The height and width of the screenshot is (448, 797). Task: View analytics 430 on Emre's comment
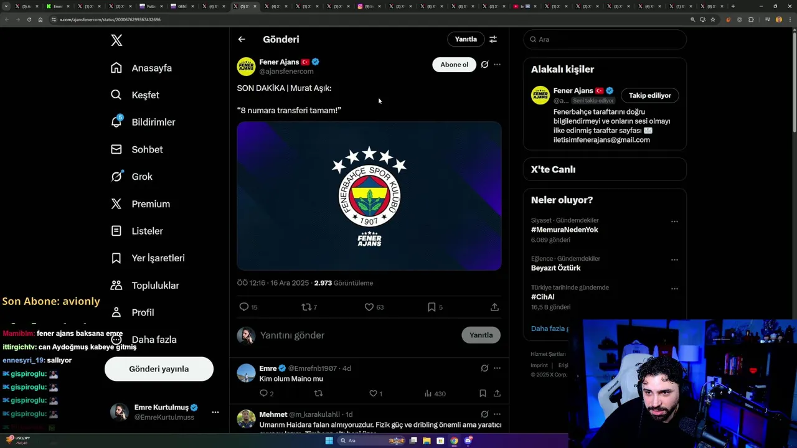point(435,394)
